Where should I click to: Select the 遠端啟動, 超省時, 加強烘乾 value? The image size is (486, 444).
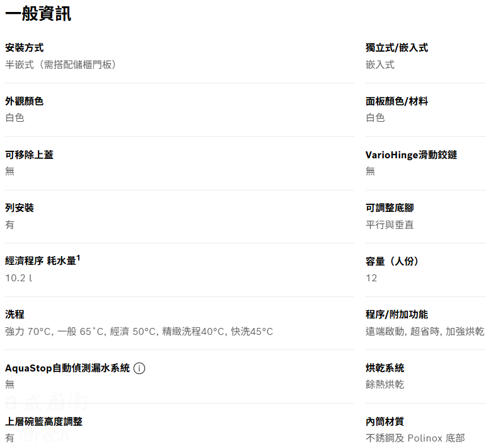click(x=425, y=332)
